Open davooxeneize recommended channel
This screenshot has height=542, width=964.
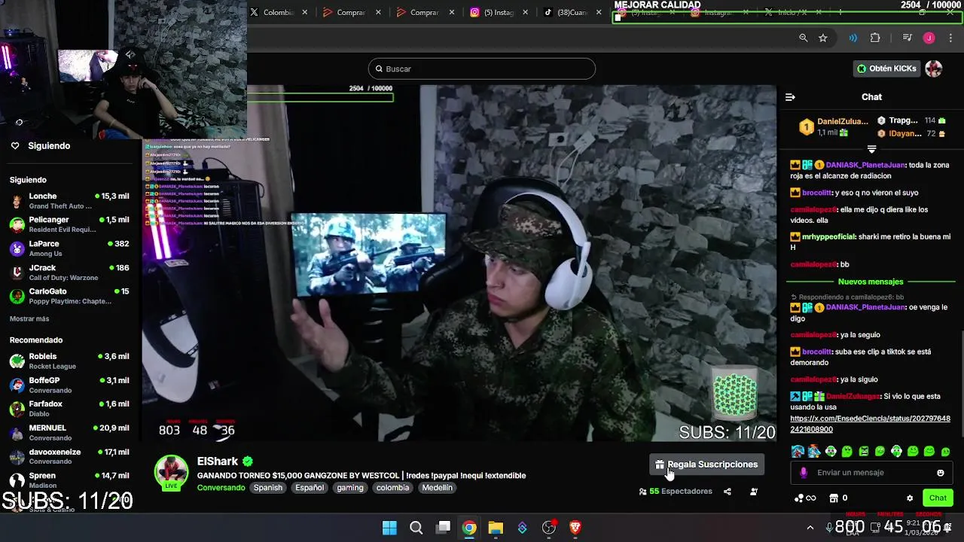(x=69, y=457)
